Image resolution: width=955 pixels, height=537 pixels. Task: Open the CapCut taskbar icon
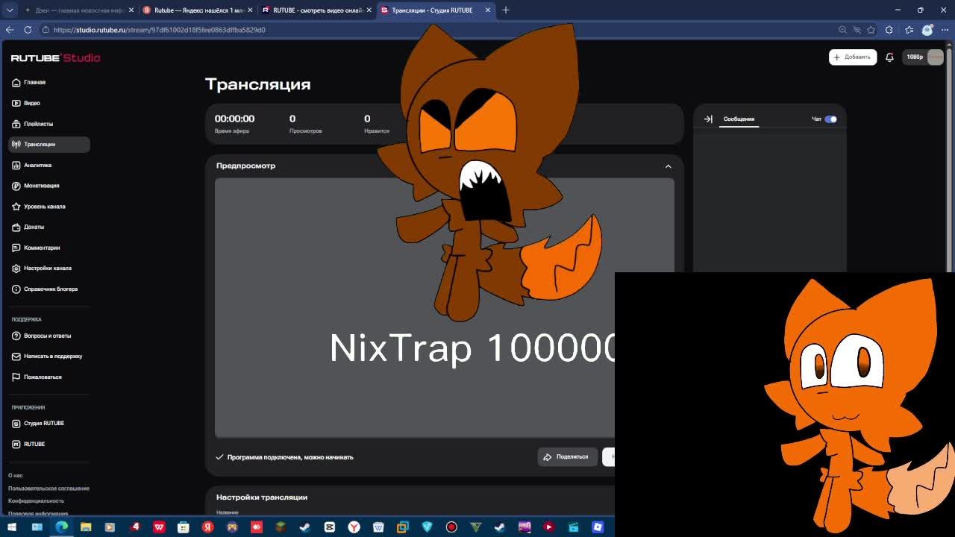(330, 527)
